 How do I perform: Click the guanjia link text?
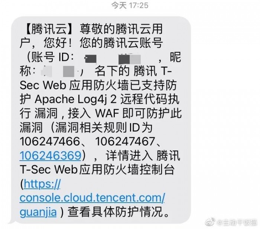point(38,212)
